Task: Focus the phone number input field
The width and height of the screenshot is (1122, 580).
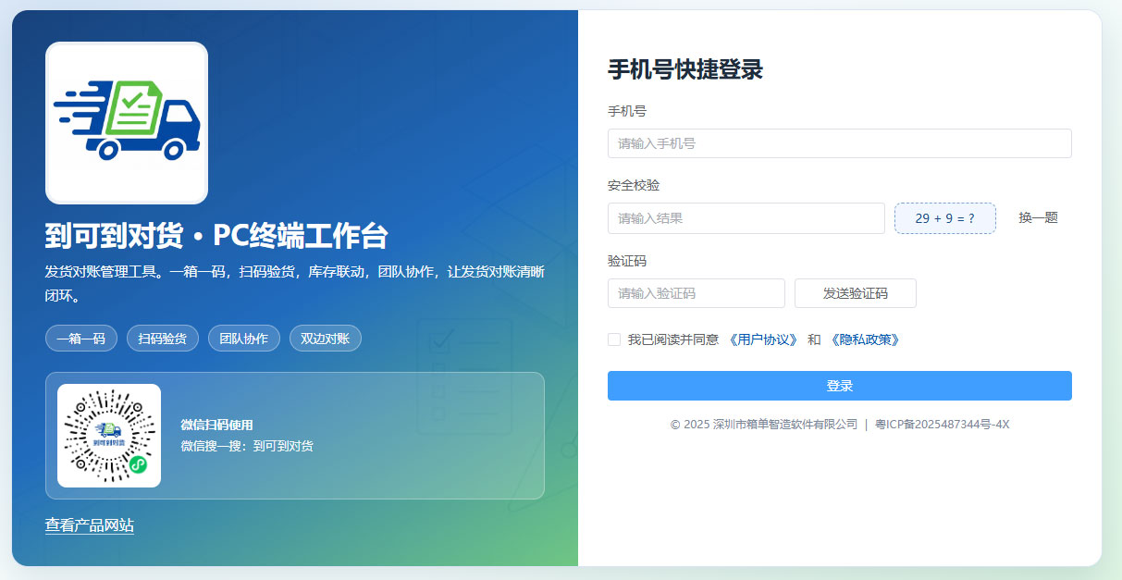Action: coord(839,143)
